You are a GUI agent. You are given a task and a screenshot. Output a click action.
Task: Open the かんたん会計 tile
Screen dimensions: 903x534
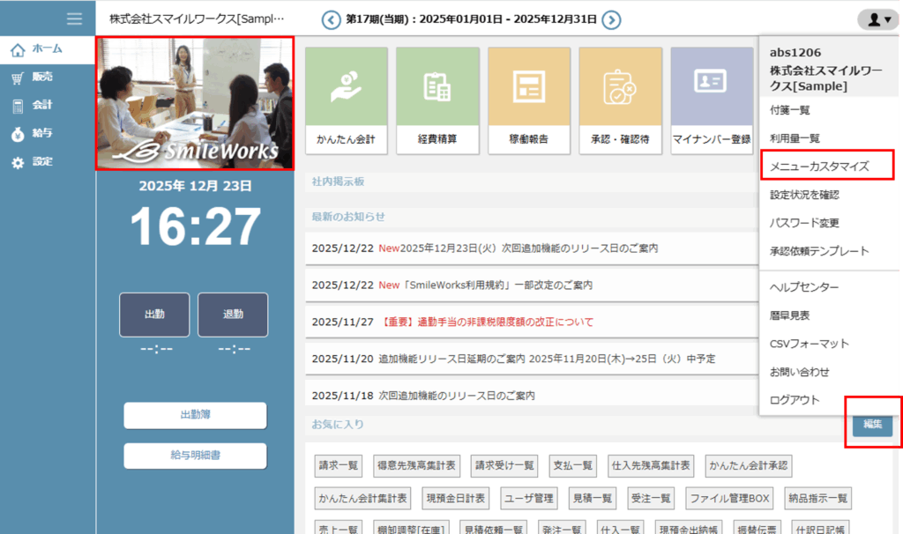(347, 100)
